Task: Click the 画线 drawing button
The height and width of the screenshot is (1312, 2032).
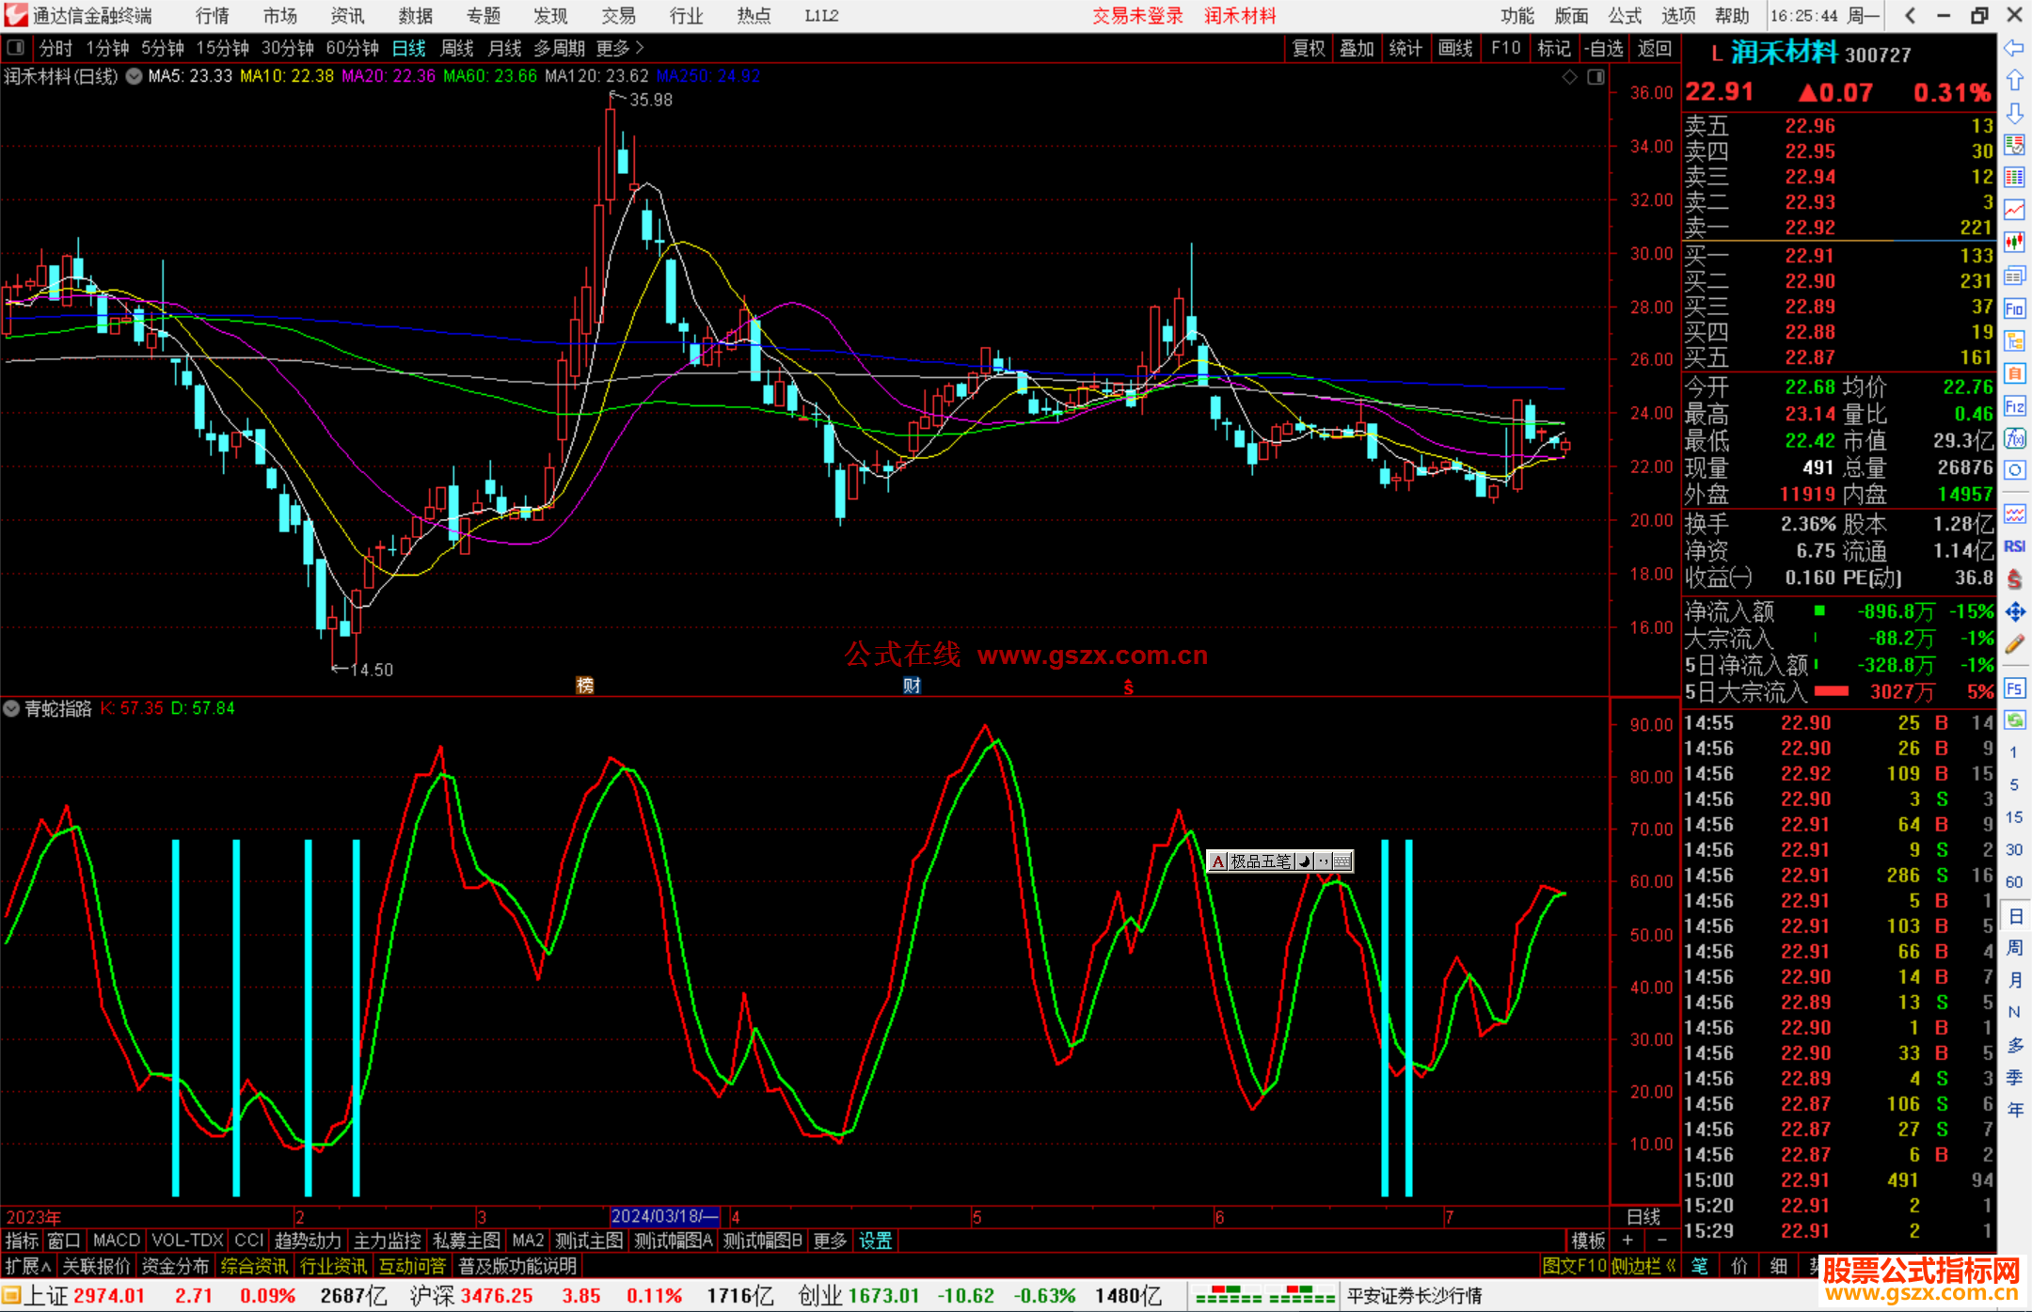Action: (1455, 48)
